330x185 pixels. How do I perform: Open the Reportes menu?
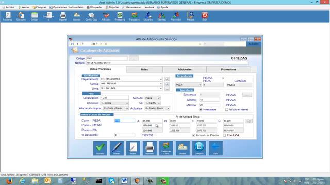(112, 7)
